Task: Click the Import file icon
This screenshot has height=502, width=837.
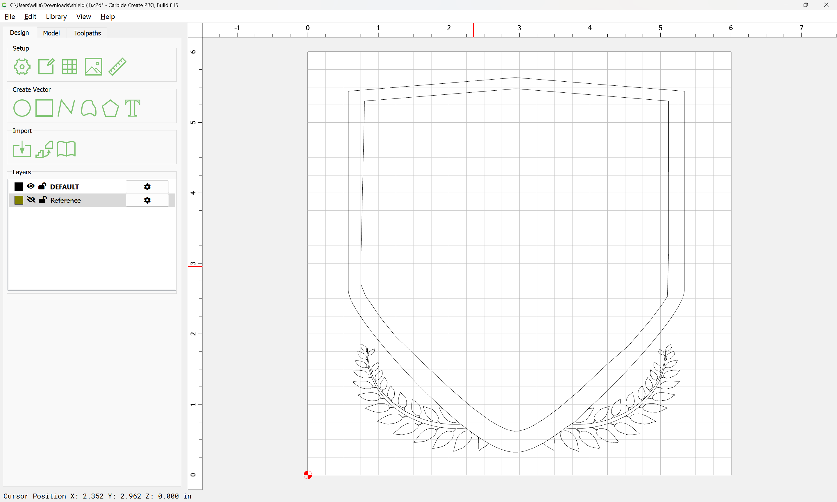Action: [x=22, y=149]
